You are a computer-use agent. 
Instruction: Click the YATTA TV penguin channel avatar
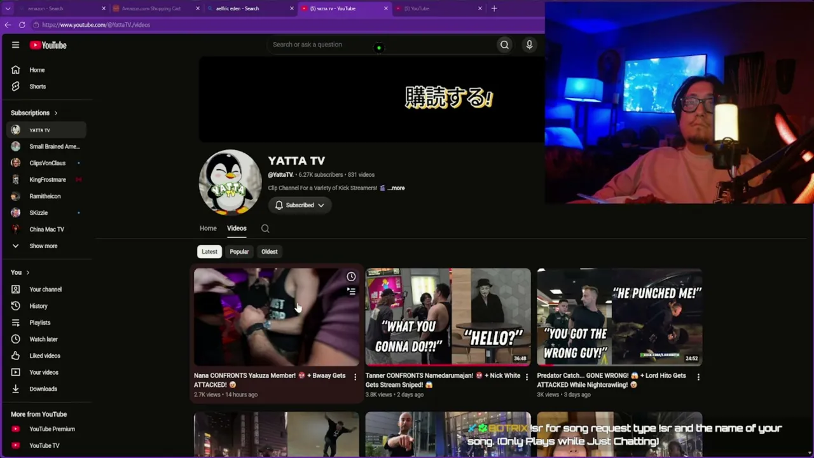[230, 183]
